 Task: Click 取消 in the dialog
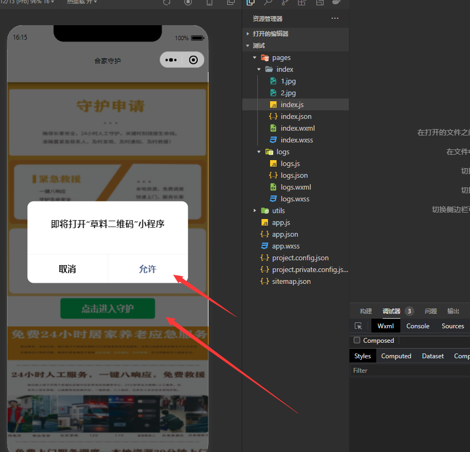68,269
